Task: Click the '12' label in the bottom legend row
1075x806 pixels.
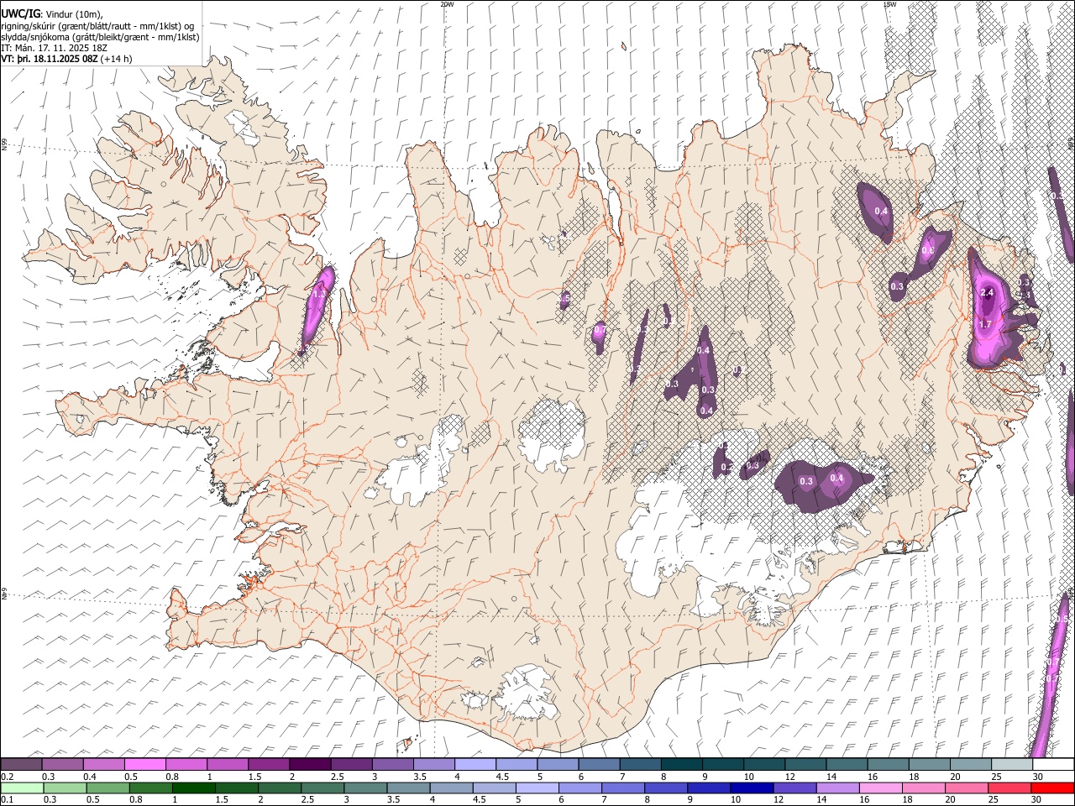Action: [778, 799]
